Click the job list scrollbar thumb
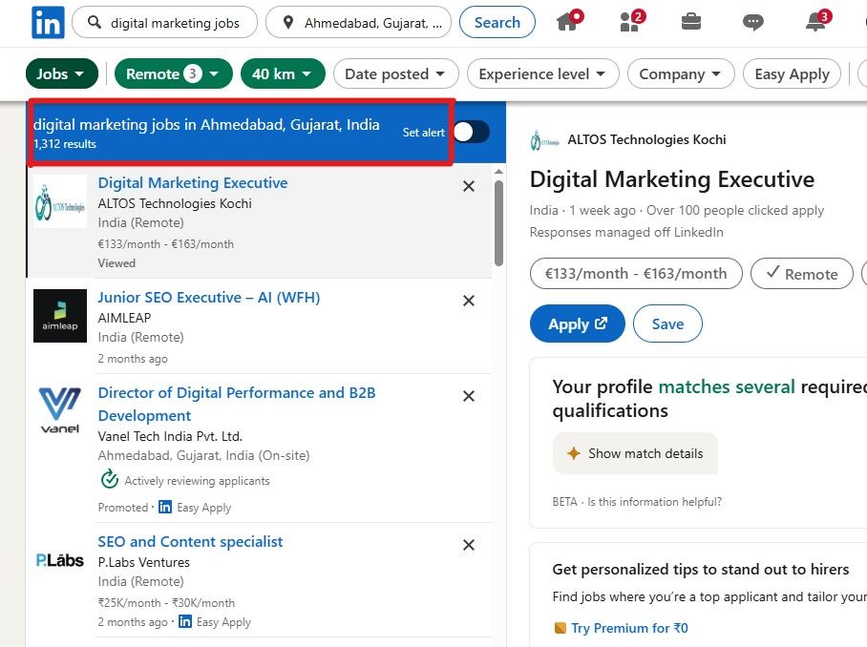Screen dimensions: 867x647 498,223
